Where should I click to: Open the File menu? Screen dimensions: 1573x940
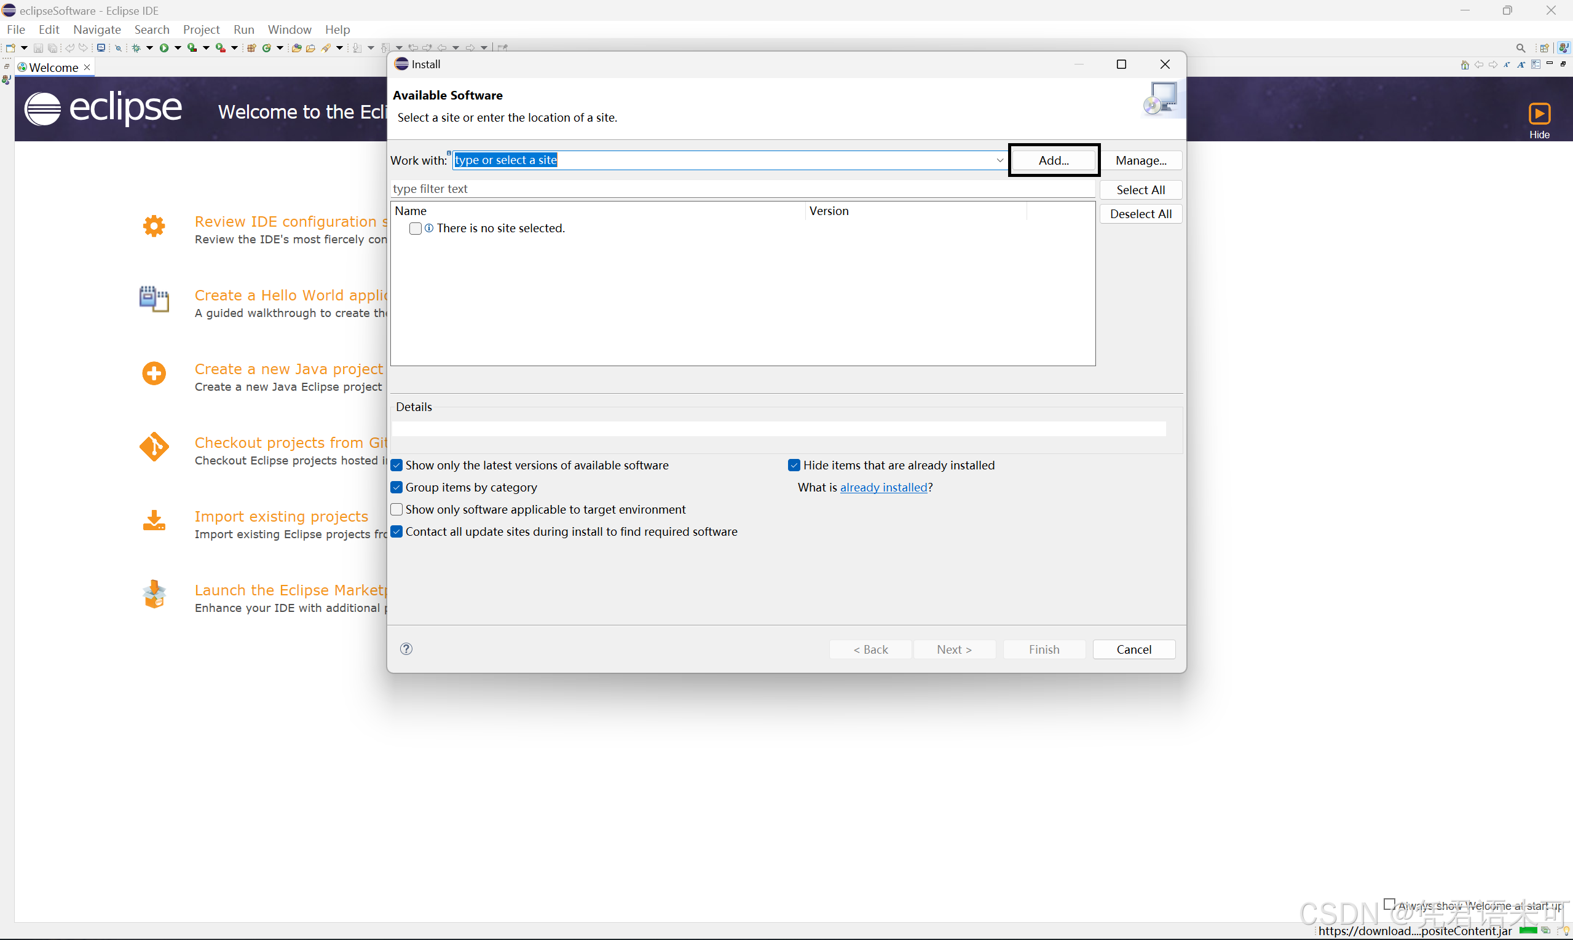16,29
